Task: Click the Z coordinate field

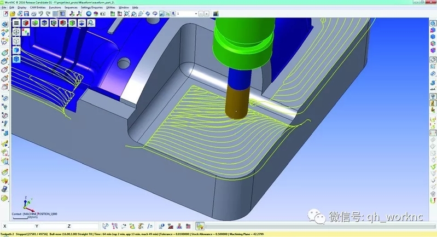Action: pos(83,226)
